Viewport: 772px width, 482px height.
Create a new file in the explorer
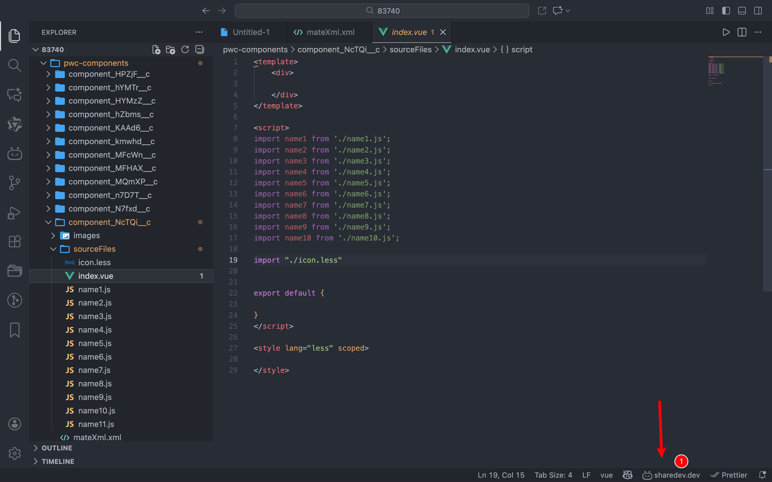click(x=156, y=49)
